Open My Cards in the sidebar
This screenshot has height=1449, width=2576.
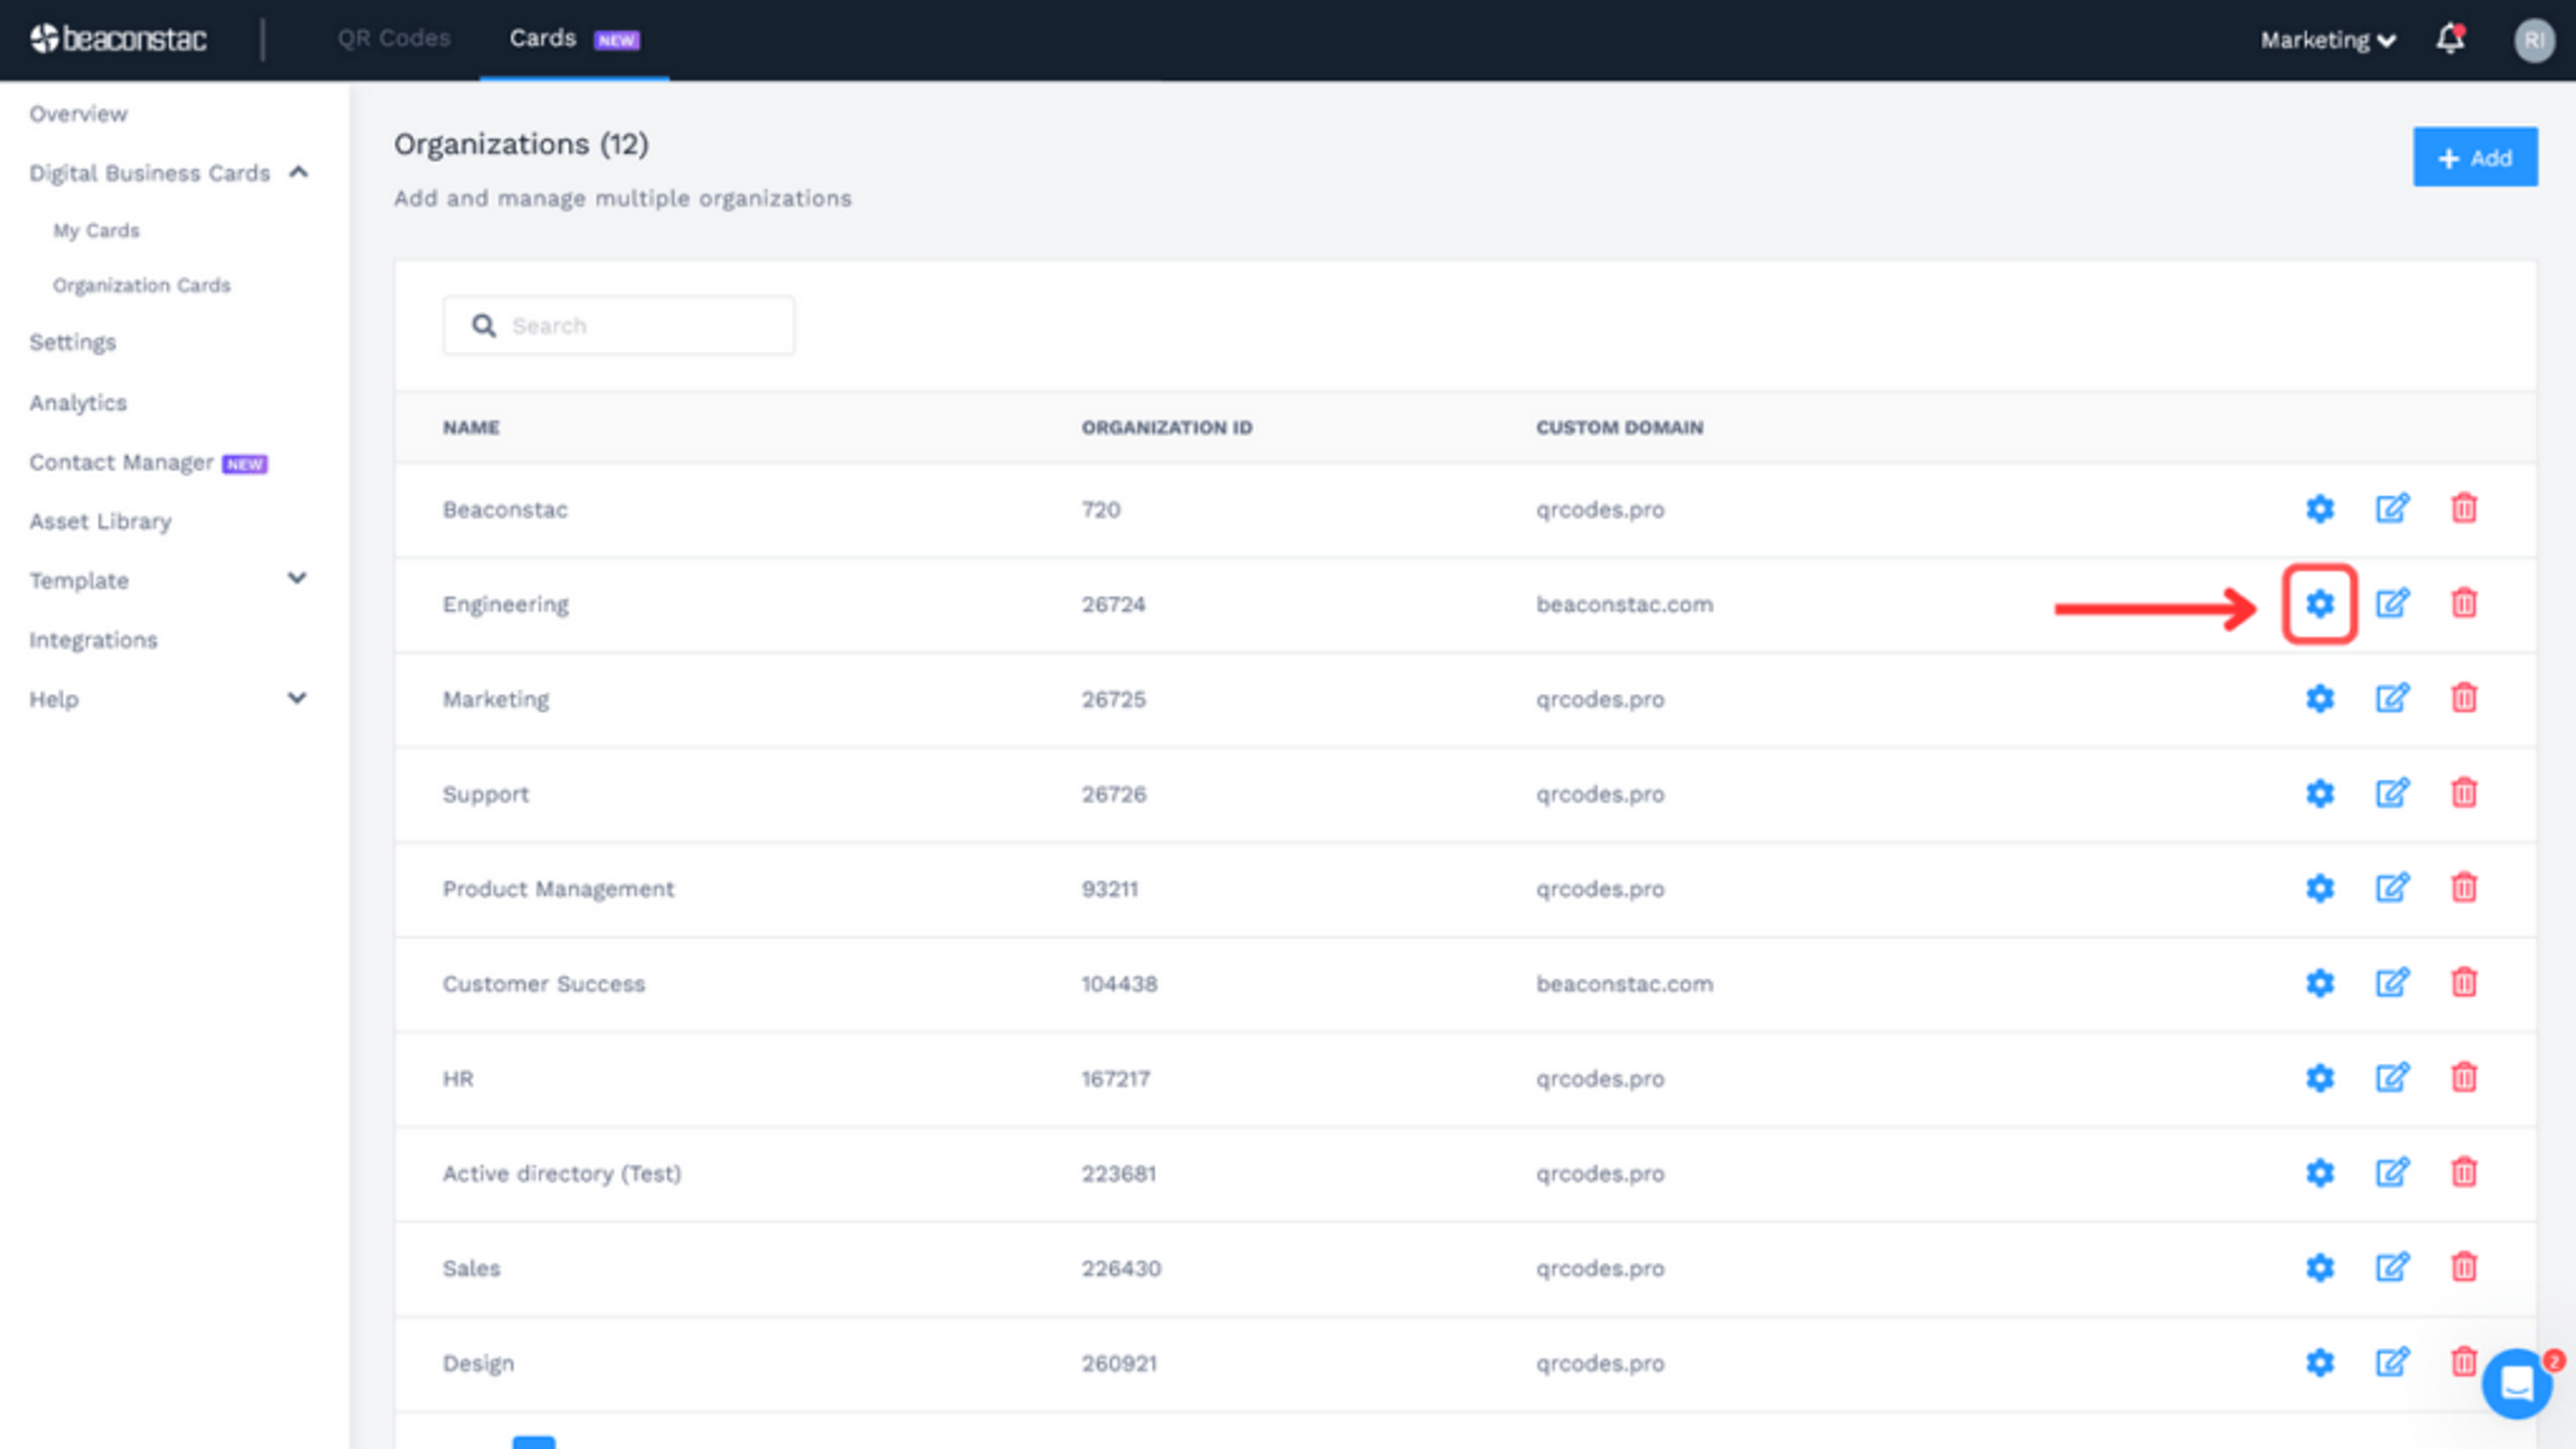pos(96,230)
